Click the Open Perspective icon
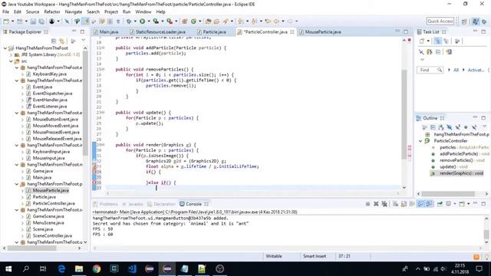The height and width of the screenshot is (276, 491). [464, 21]
